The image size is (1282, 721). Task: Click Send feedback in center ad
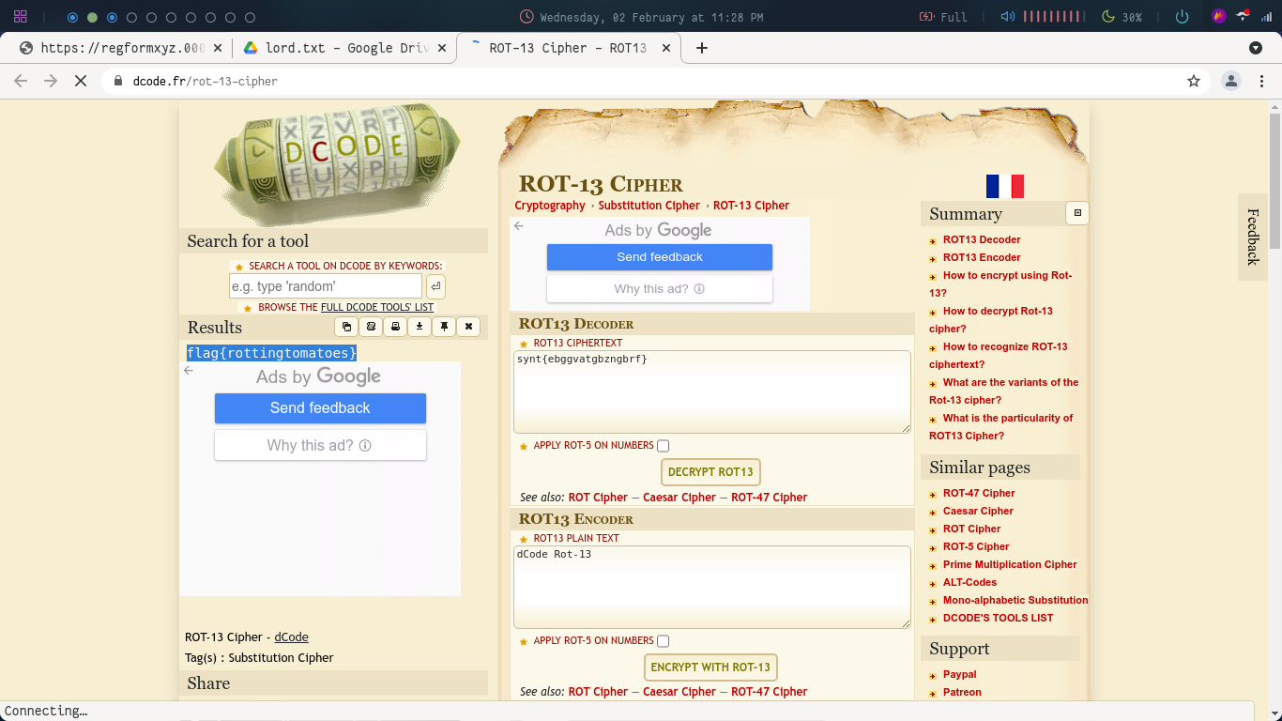660,256
